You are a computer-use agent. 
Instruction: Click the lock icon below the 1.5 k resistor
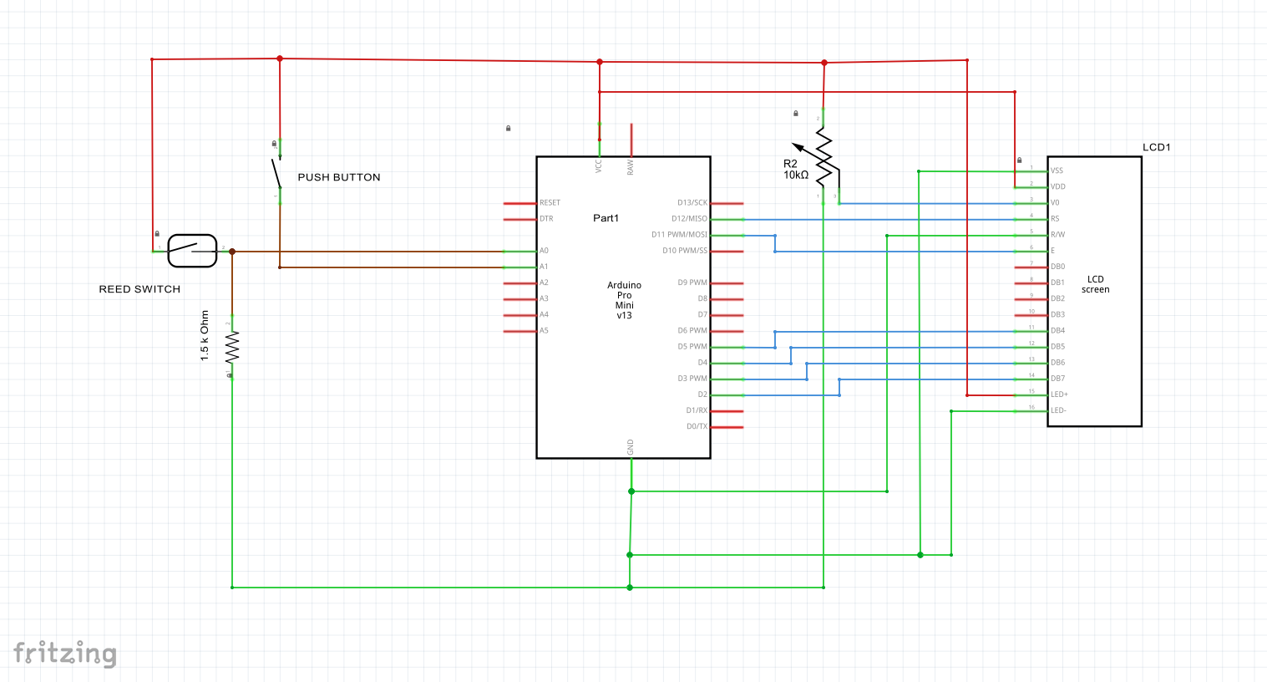(x=230, y=375)
